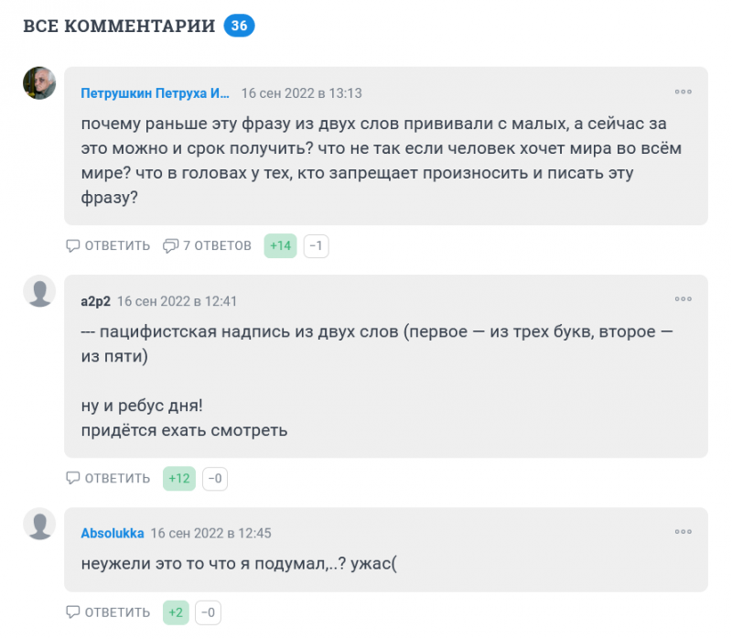The height and width of the screenshot is (639, 732).
Task: Upvote Петрушкин's comment with +14
Action: 280,245
